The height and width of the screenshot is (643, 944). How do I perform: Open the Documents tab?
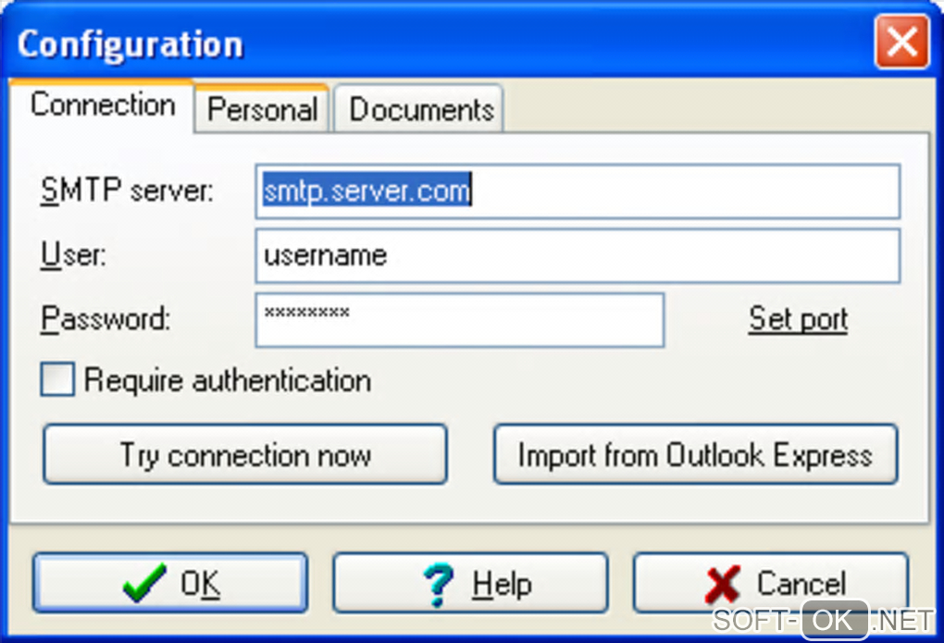pyautogui.click(x=419, y=109)
